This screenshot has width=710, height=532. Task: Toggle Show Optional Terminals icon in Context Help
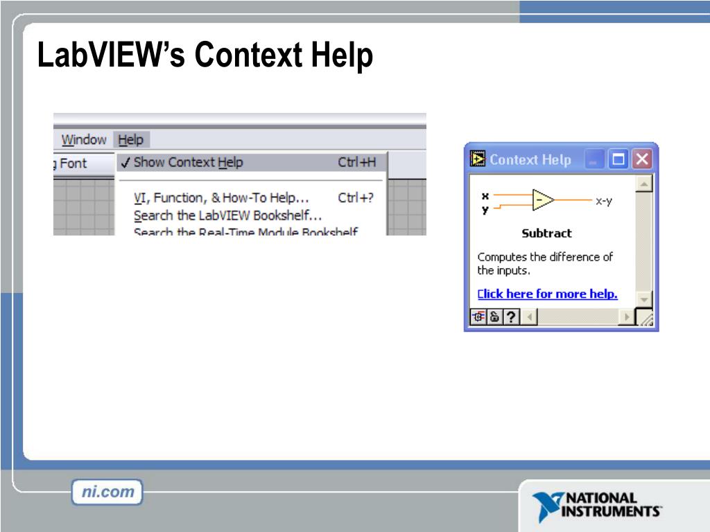click(478, 317)
